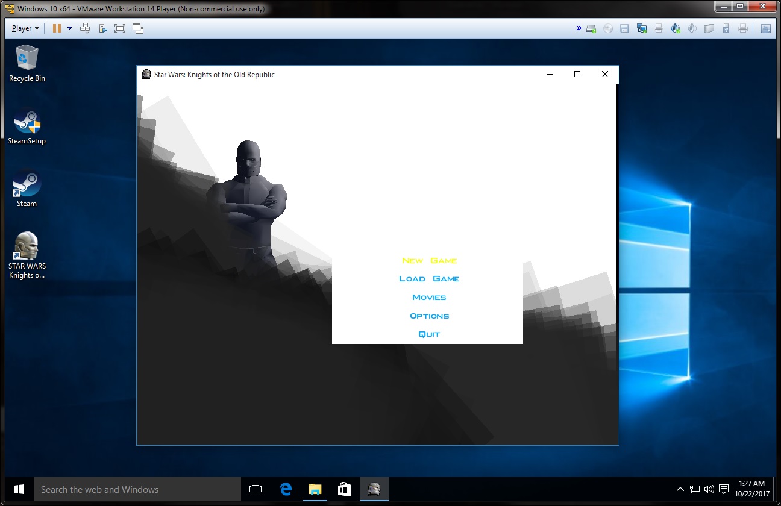The width and height of the screenshot is (781, 506).
Task: Open the Movies menu entry
Action: click(430, 298)
